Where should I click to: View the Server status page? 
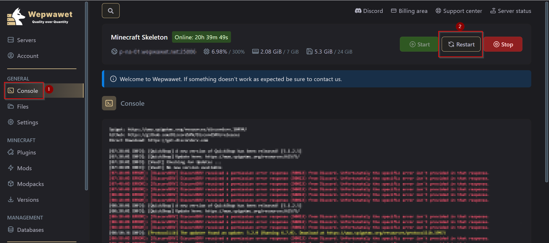coord(511,11)
